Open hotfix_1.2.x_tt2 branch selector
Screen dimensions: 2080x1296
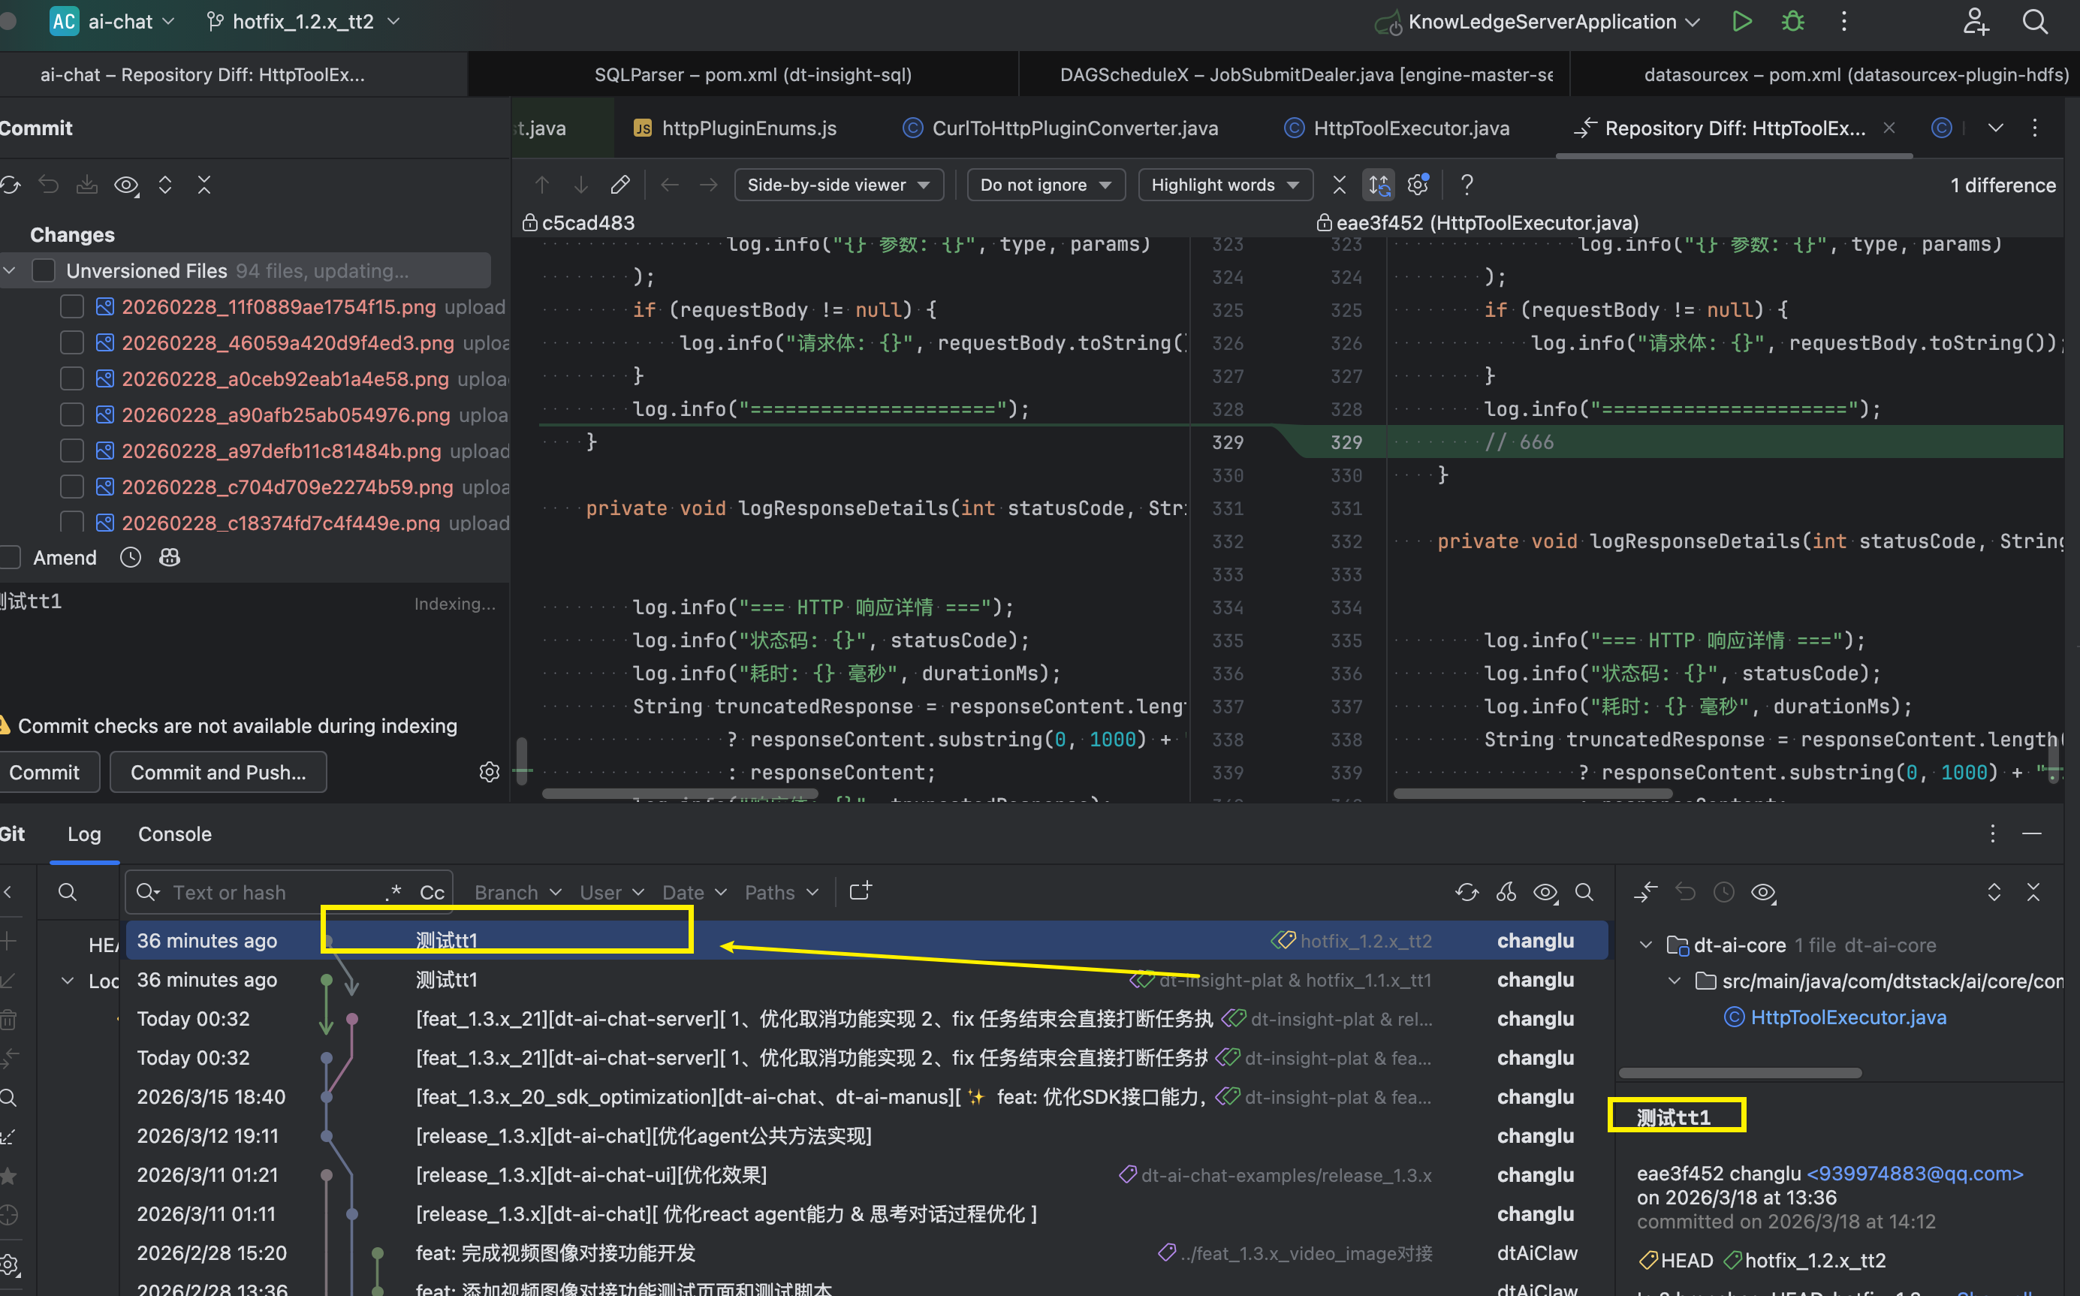tap(303, 22)
